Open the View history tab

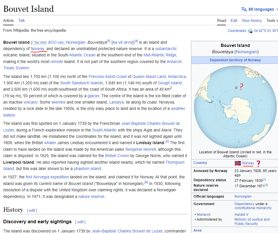tap(252, 20)
